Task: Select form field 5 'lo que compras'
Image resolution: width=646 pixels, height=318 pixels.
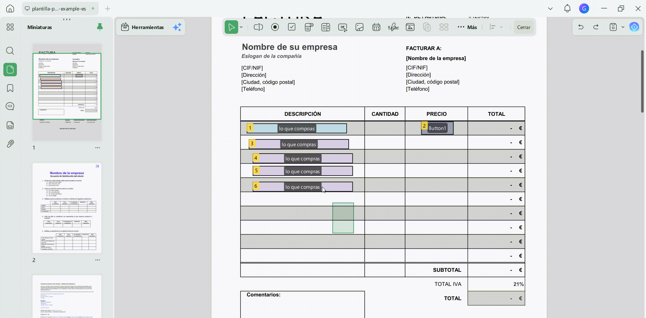Action: coord(303,171)
